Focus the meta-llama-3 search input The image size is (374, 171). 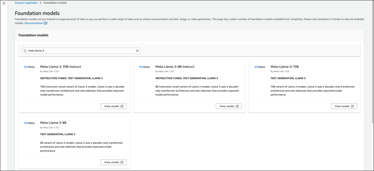pos(80,51)
